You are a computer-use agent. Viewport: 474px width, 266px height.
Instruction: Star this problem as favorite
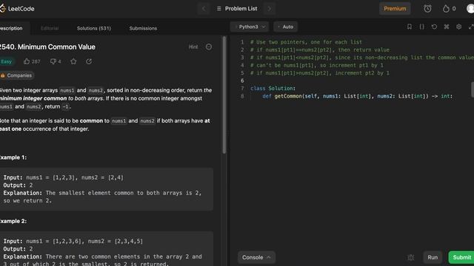click(73, 61)
